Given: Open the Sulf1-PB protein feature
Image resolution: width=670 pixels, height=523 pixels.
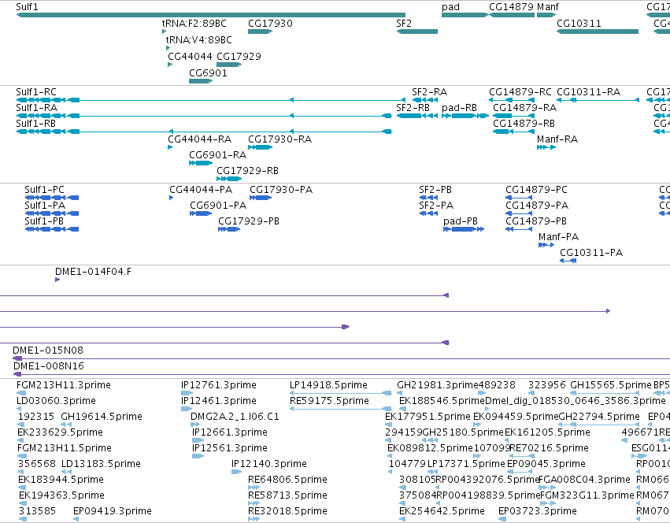Looking at the screenshot, I should 52,229.
